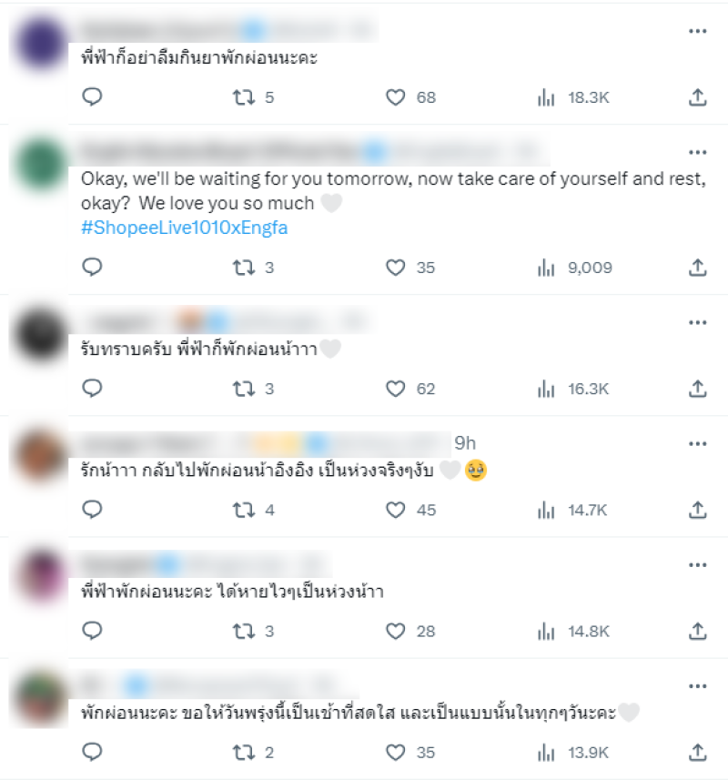Like the English tweet with 35 likes
Screen dimensions: 728x780
pyautogui.click(x=410, y=268)
